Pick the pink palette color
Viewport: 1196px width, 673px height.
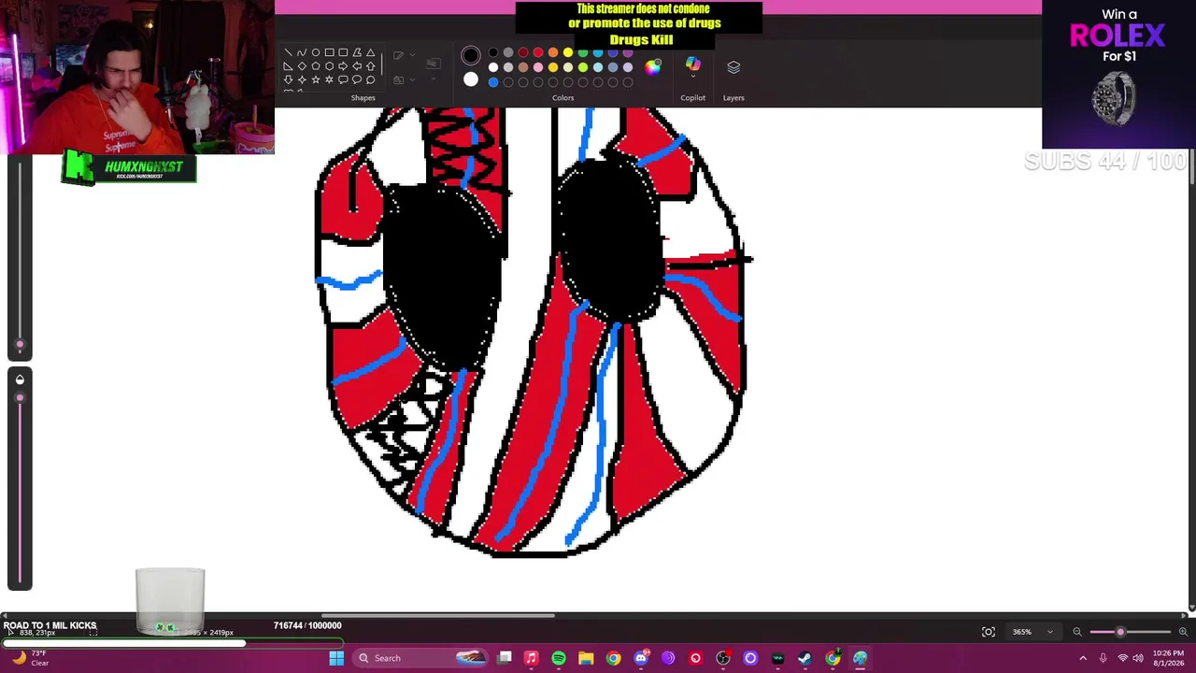(538, 67)
